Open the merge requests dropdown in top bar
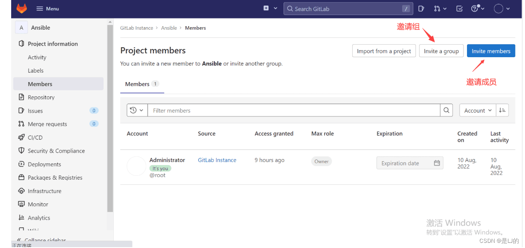 tap(440, 9)
